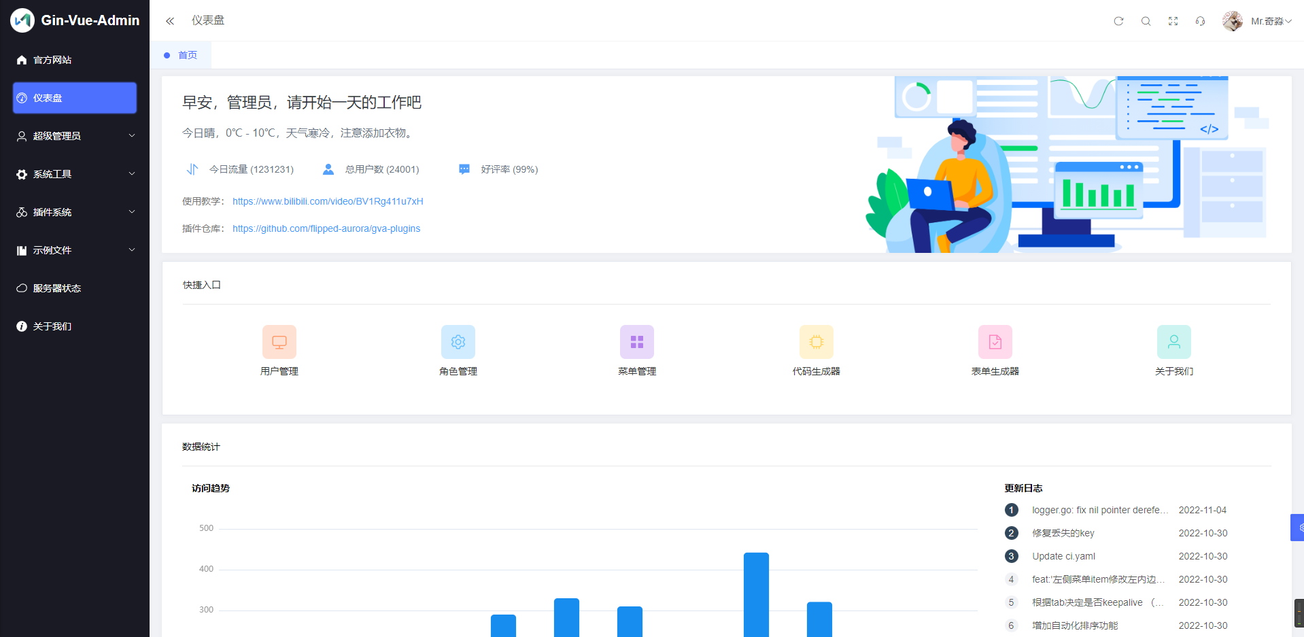Open 表单生成器 document shortcut icon
The image size is (1304, 637).
coord(995,342)
